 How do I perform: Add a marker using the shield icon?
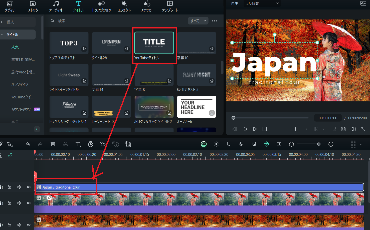[x=229, y=144]
